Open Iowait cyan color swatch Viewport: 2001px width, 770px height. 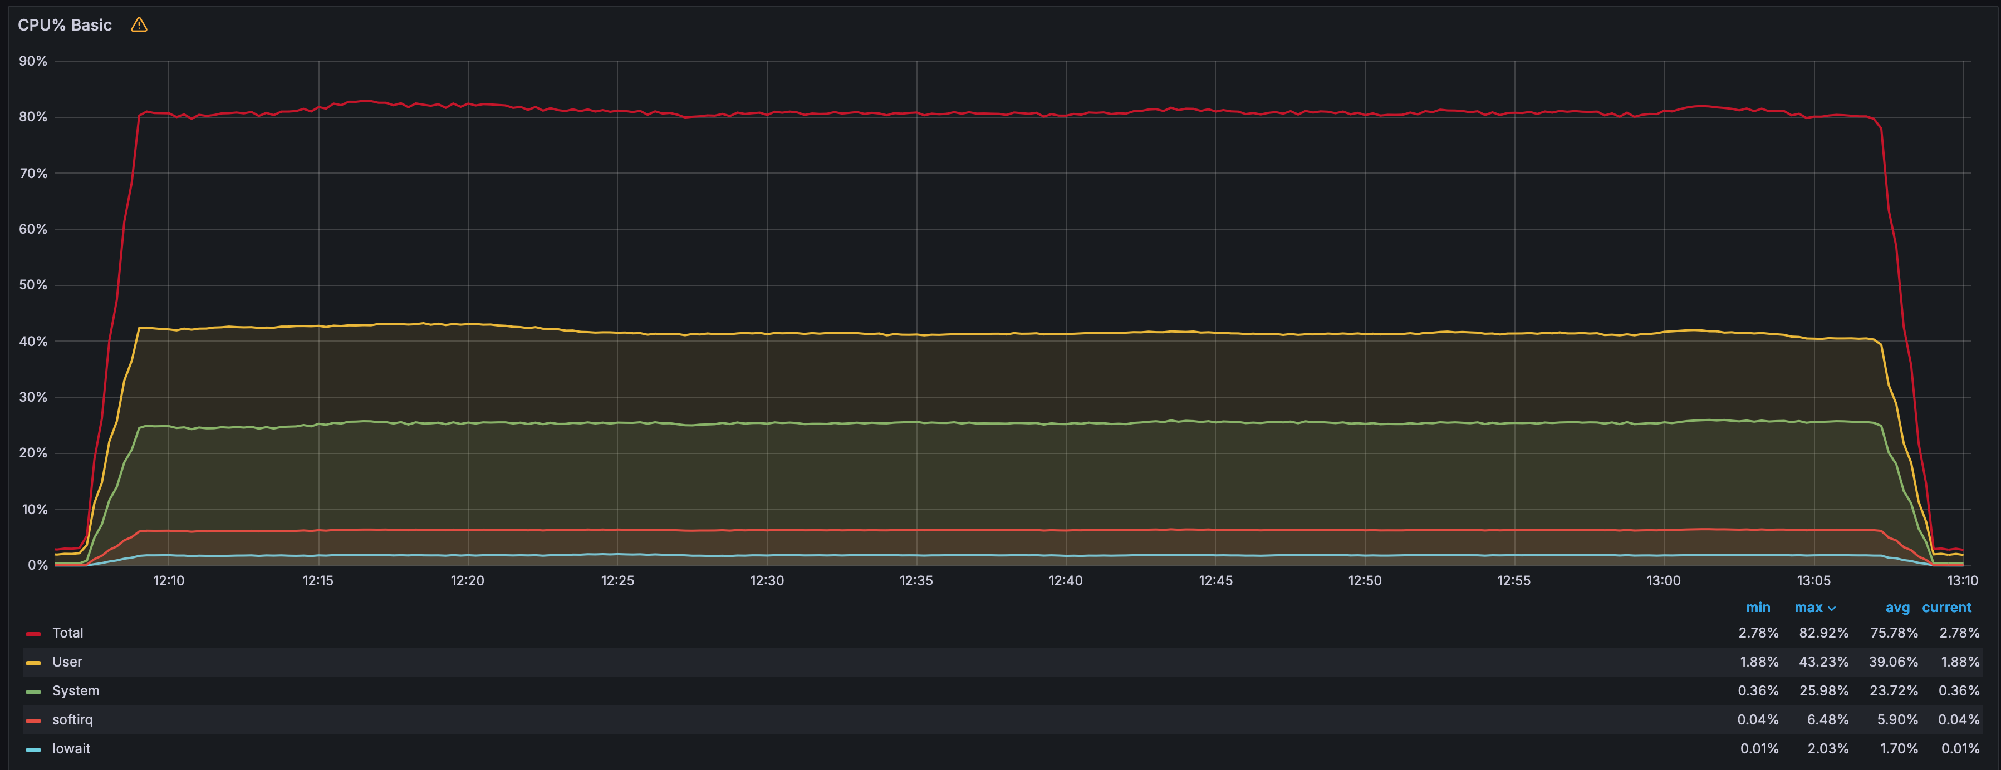coord(33,750)
